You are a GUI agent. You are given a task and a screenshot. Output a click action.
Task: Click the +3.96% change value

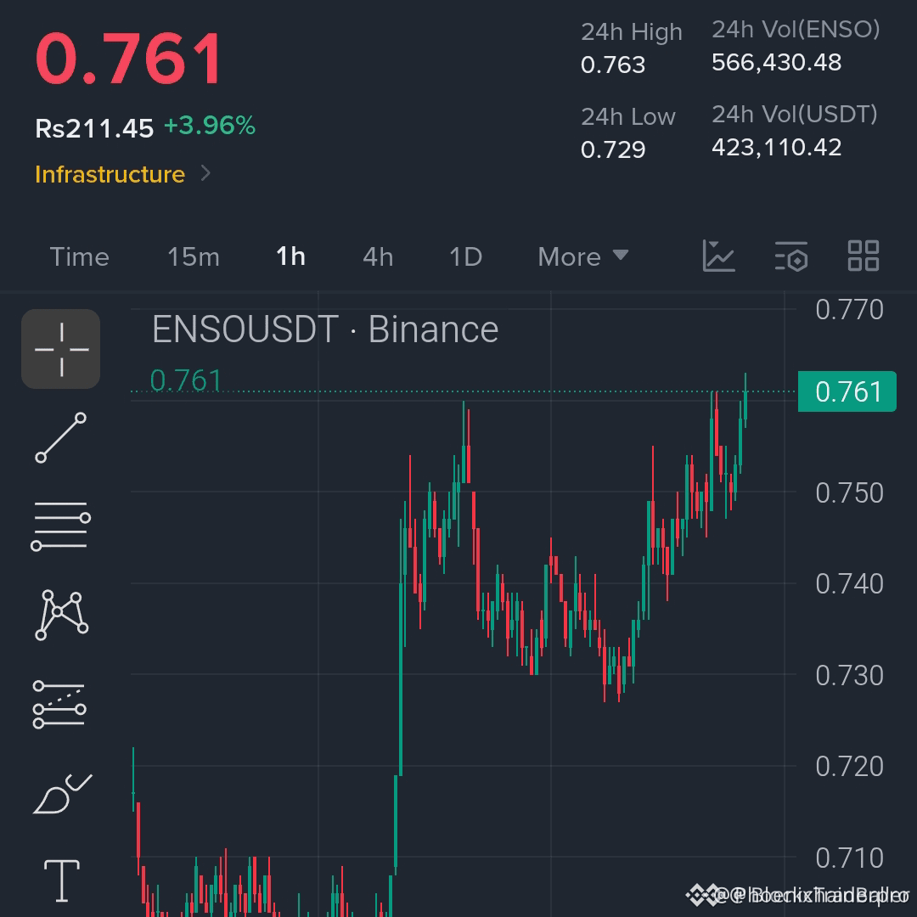pos(210,126)
